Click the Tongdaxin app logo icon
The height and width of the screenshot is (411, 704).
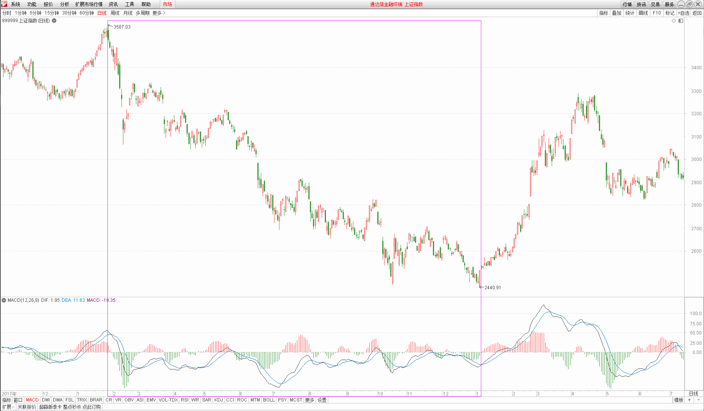click(x=4, y=4)
